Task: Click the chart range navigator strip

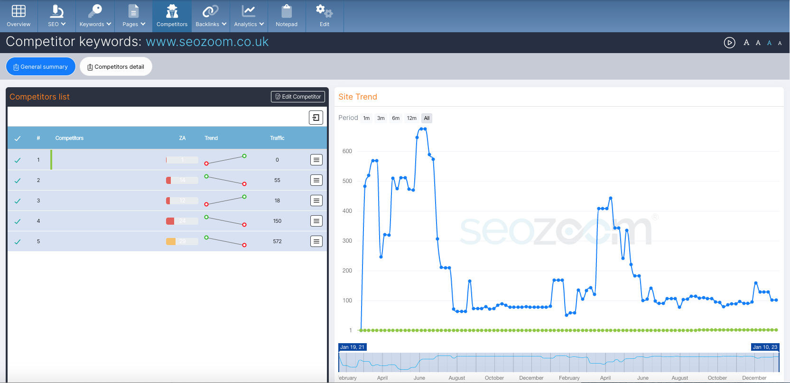Action: (559, 362)
